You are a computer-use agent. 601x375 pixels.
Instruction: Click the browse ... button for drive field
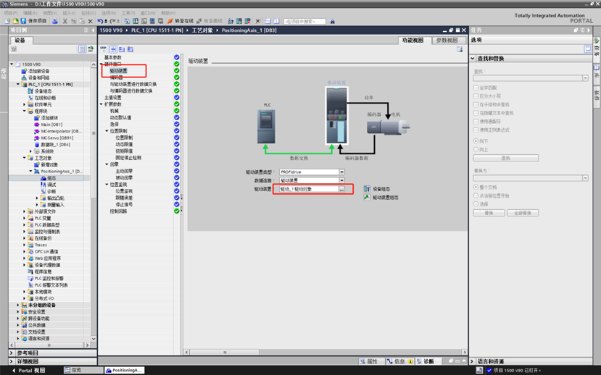(341, 189)
